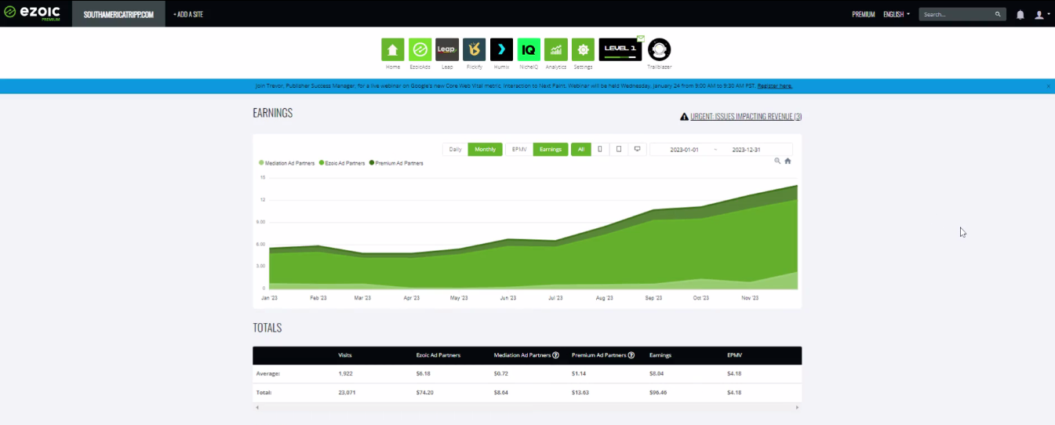Select the All devices filter
The height and width of the screenshot is (425, 1055).
[580, 149]
